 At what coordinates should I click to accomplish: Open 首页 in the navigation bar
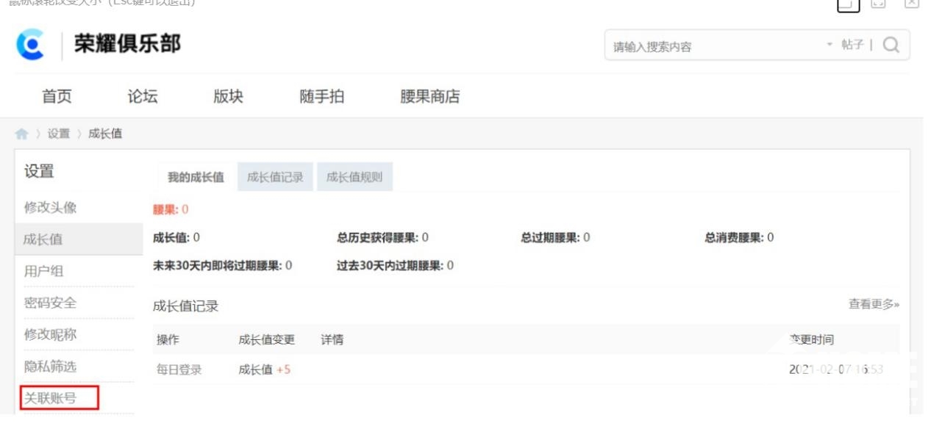click(57, 96)
